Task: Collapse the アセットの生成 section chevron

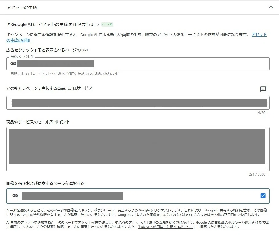Action: coord(271,7)
